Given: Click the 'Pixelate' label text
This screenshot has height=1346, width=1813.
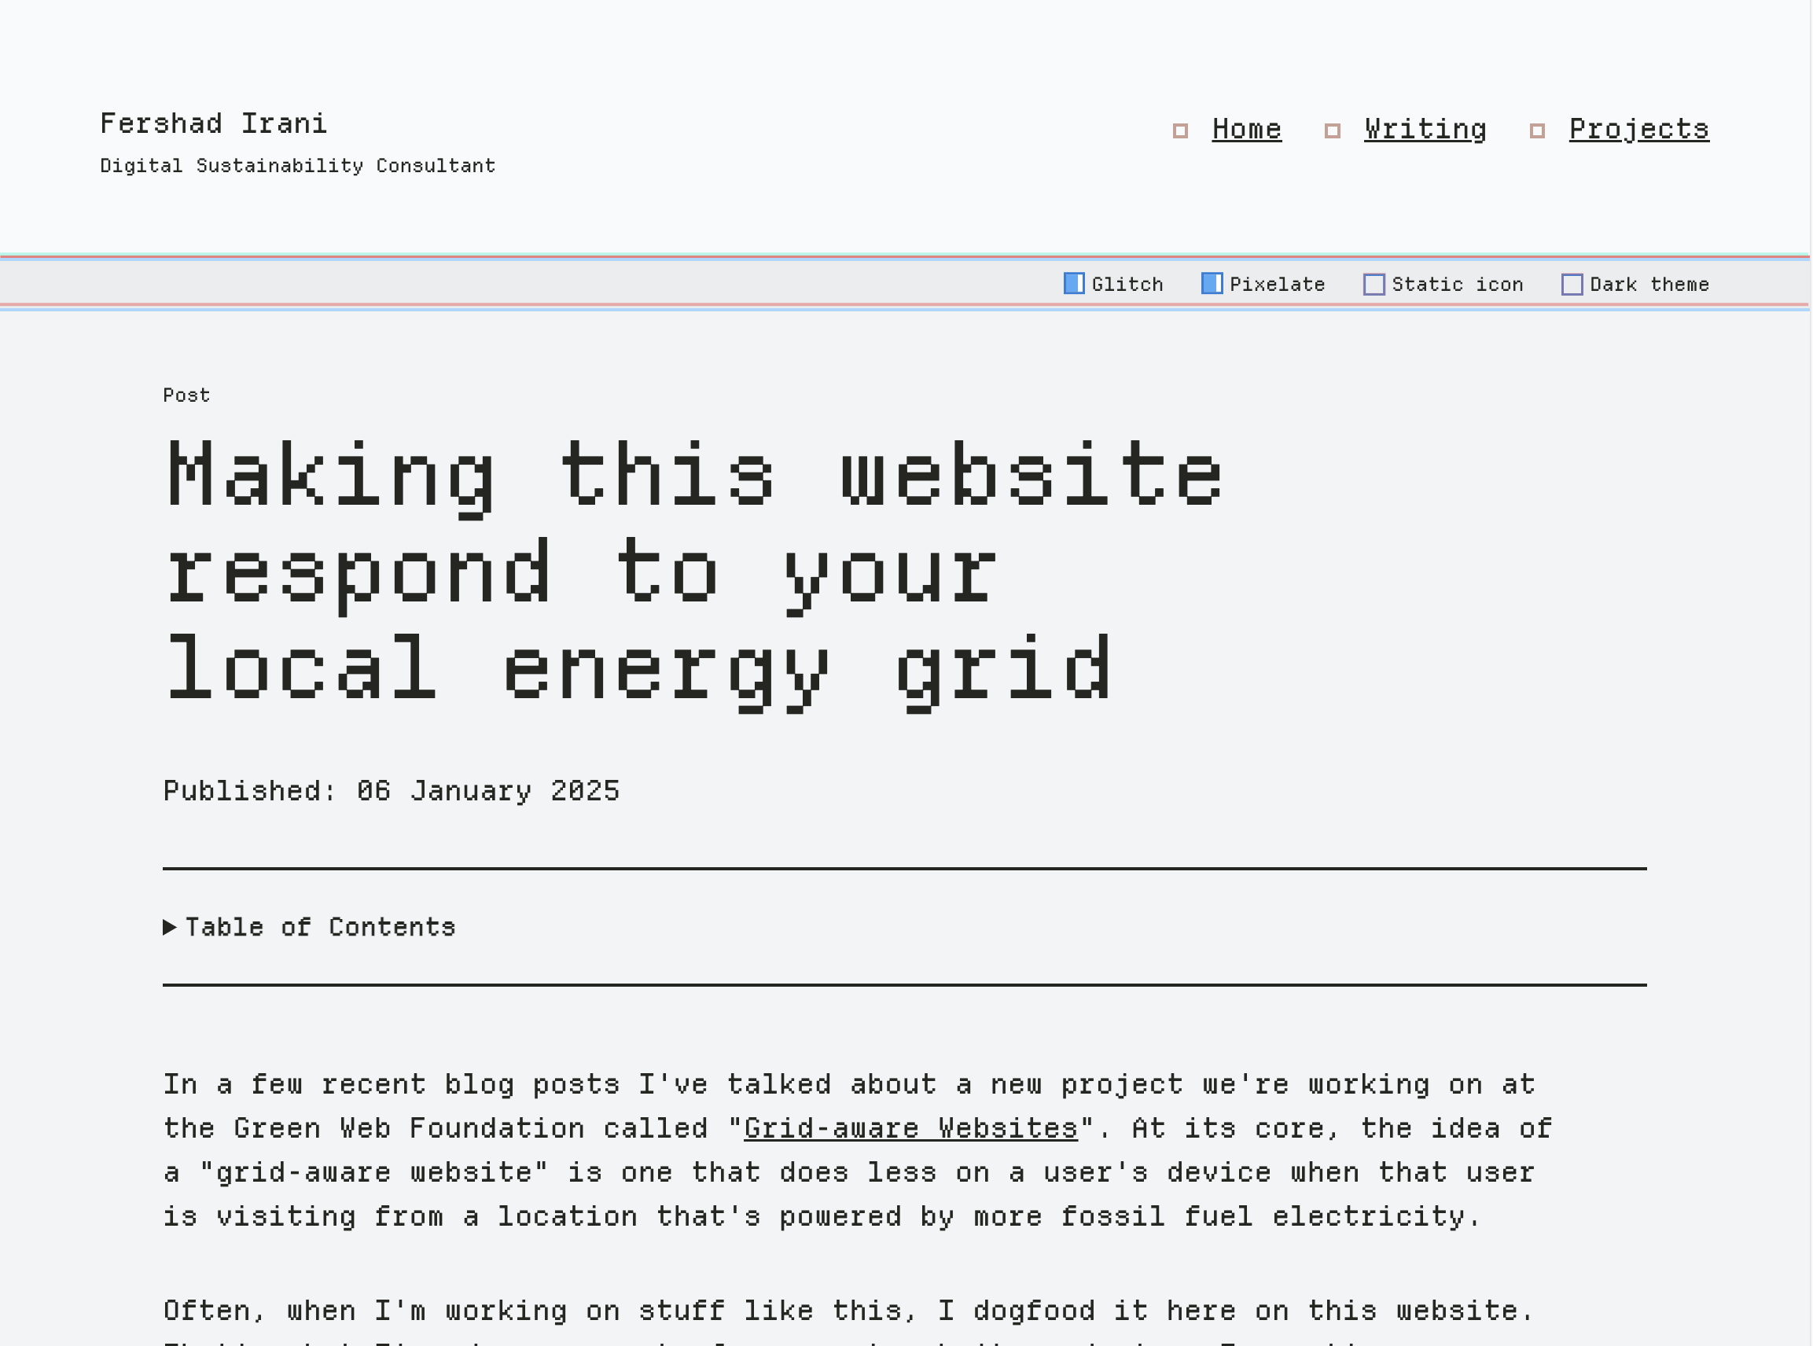Looking at the screenshot, I should (x=1277, y=285).
